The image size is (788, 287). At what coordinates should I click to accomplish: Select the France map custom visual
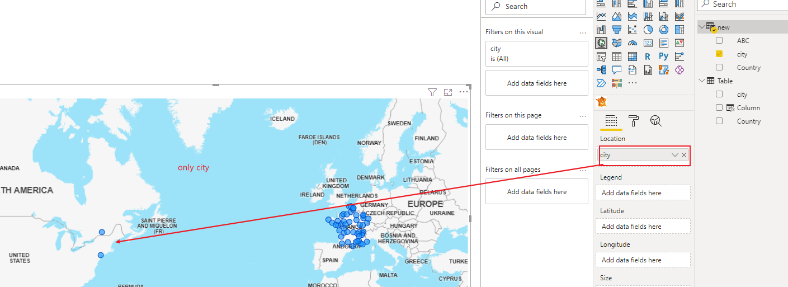click(x=602, y=102)
